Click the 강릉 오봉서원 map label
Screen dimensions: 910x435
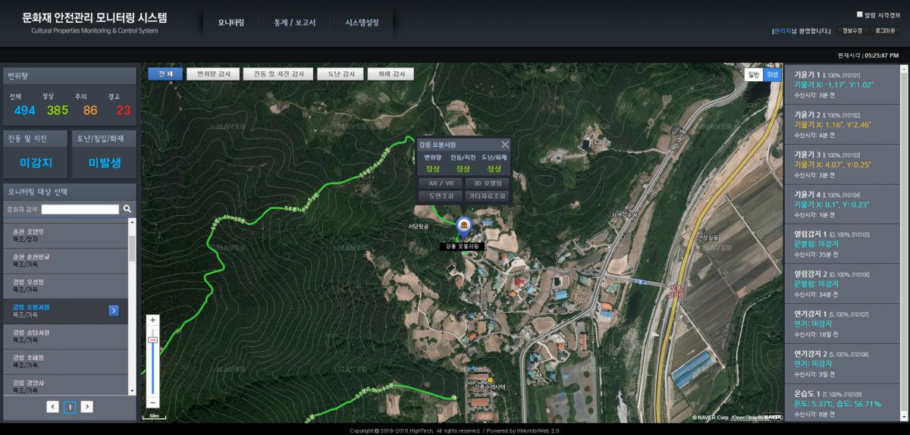463,246
